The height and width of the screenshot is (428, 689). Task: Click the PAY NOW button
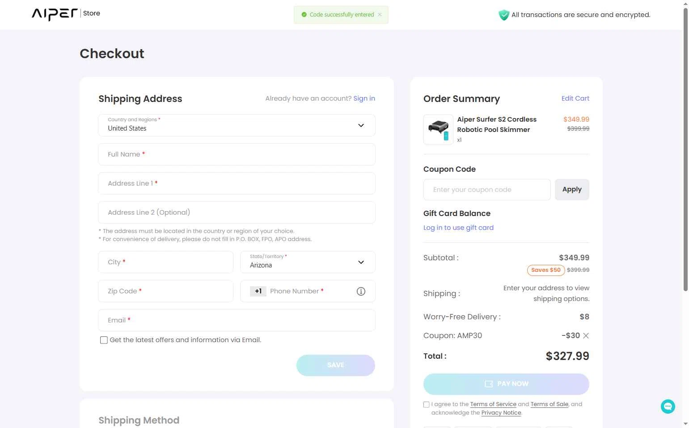(x=506, y=384)
